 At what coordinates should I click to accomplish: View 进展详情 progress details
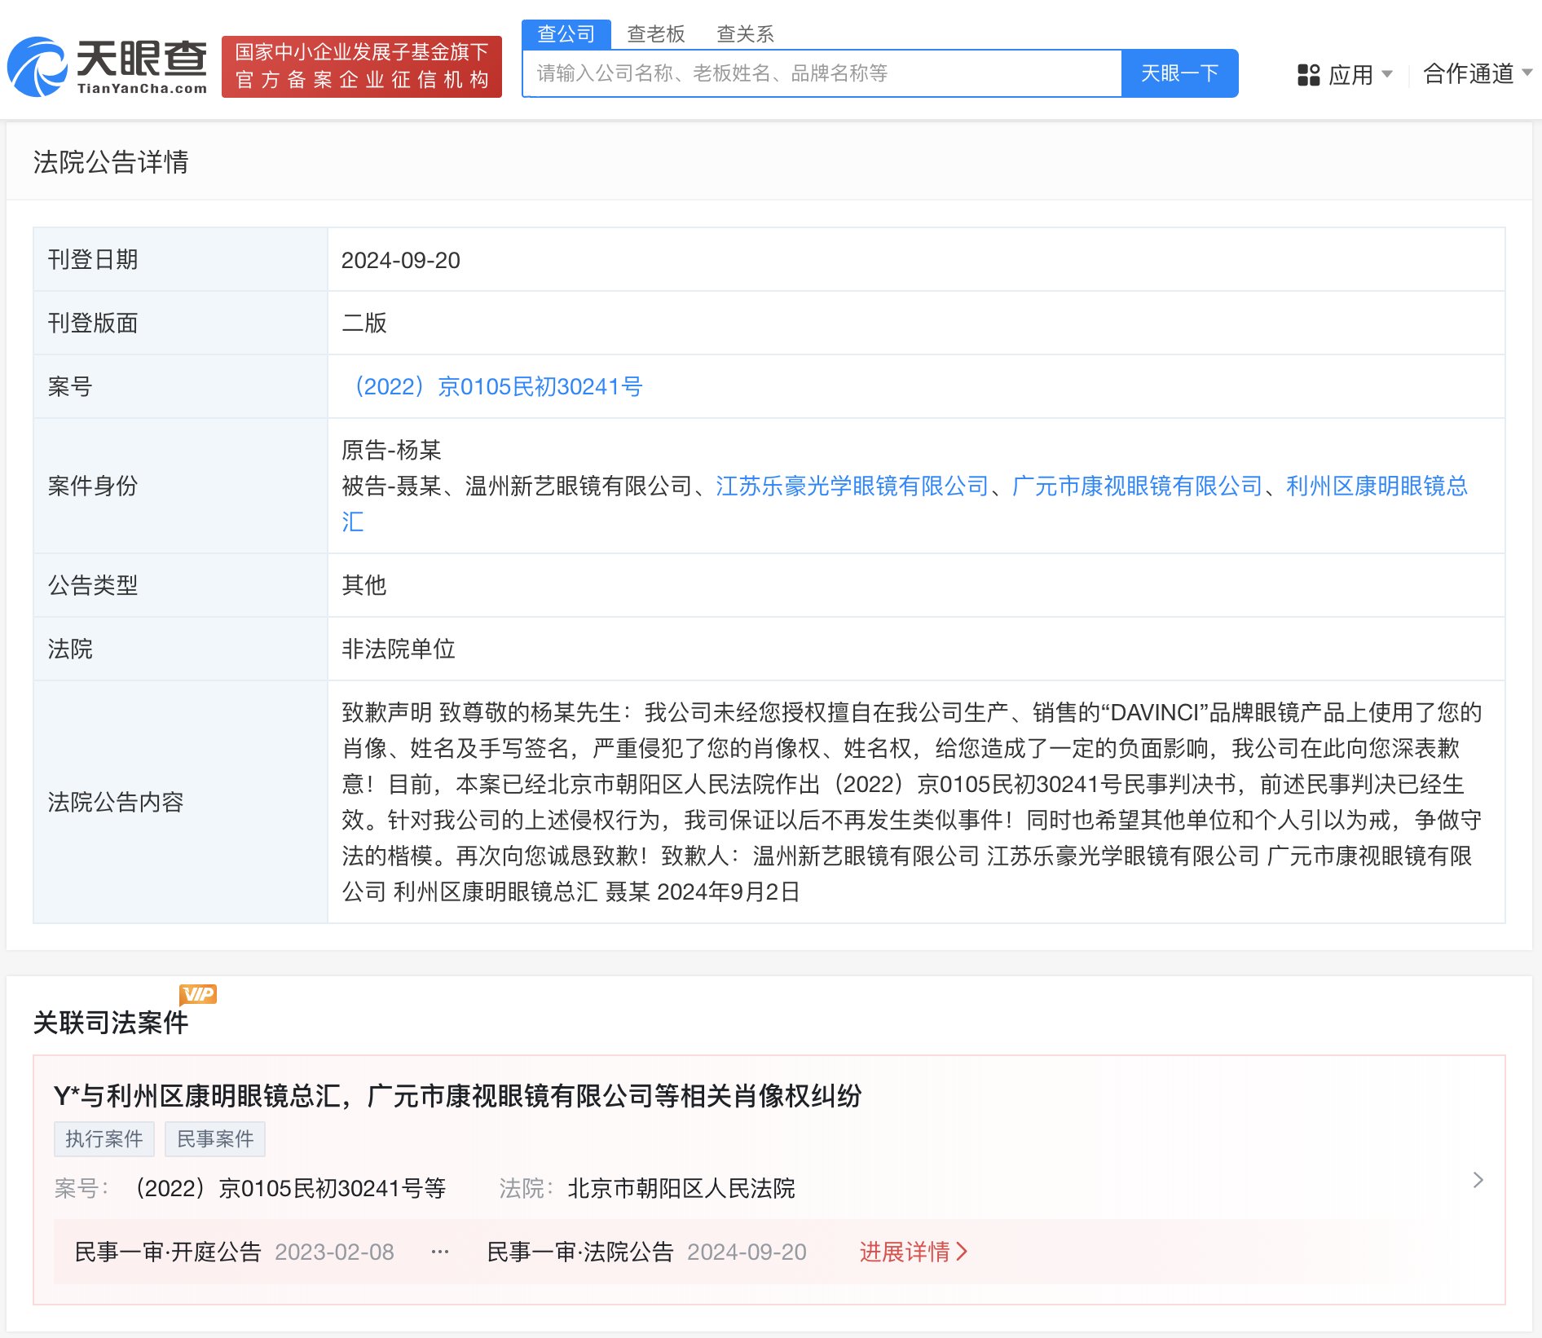pos(913,1252)
